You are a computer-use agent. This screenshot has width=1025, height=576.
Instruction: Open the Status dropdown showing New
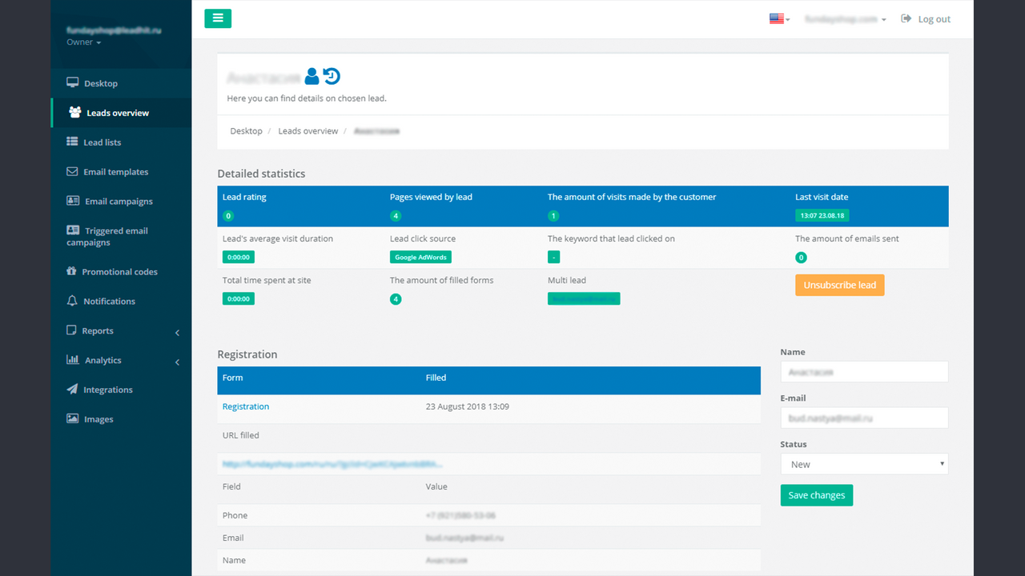click(864, 464)
